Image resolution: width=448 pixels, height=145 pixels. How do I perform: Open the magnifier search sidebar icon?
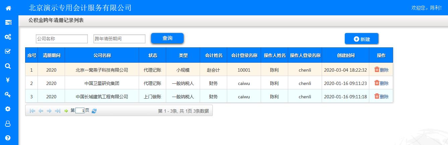point(8,66)
